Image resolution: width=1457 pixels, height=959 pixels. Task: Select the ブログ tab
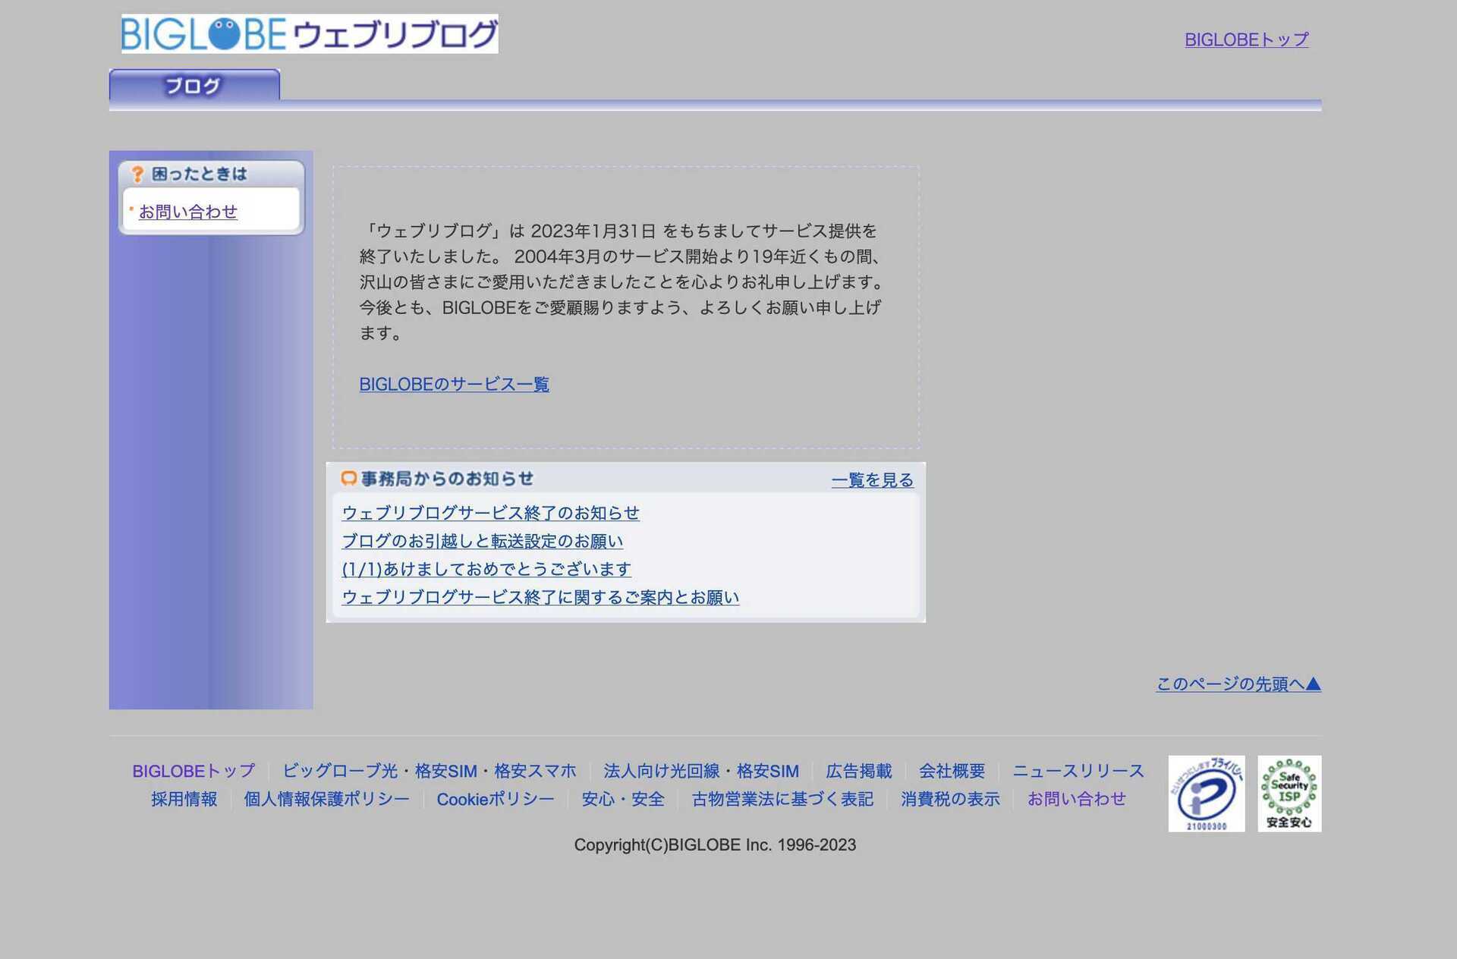pos(194,86)
